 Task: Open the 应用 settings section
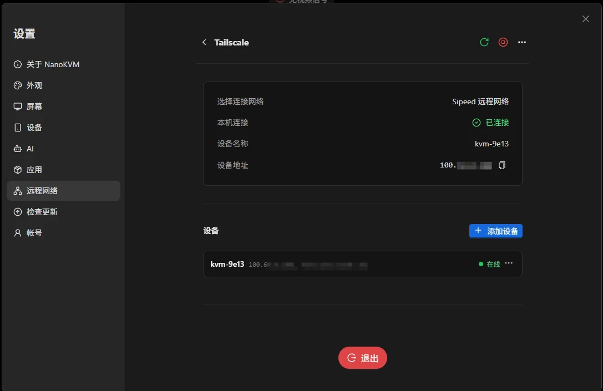point(63,170)
